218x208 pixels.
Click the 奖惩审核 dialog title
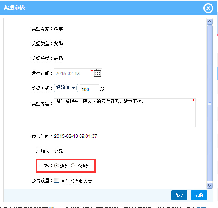(14, 7)
